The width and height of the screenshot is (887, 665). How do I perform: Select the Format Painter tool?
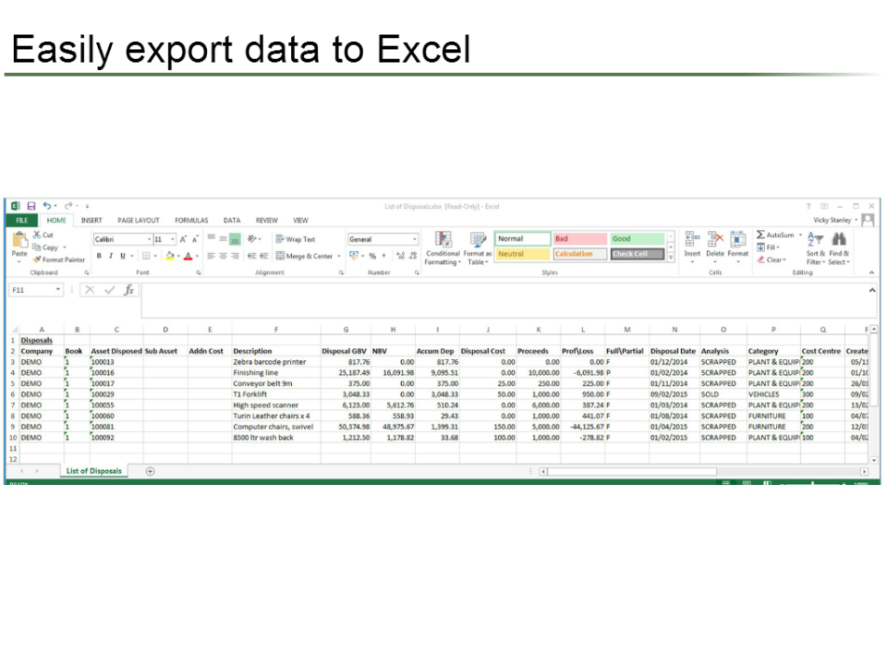(65, 260)
